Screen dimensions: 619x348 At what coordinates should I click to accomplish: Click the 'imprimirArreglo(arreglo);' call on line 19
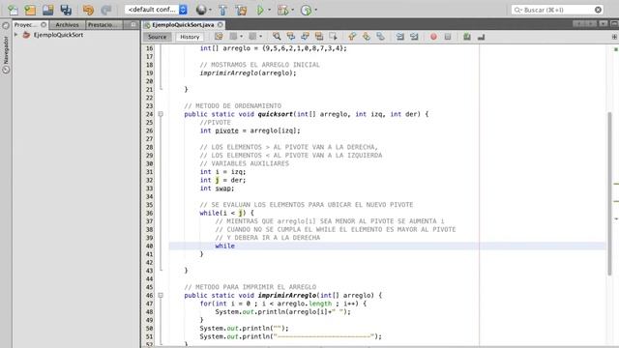(248, 73)
